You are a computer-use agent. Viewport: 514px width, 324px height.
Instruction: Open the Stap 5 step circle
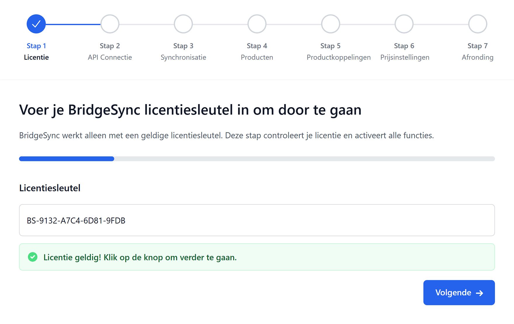pos(331,24)
